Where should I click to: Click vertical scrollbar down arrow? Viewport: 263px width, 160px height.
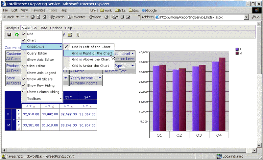(259, 146)
